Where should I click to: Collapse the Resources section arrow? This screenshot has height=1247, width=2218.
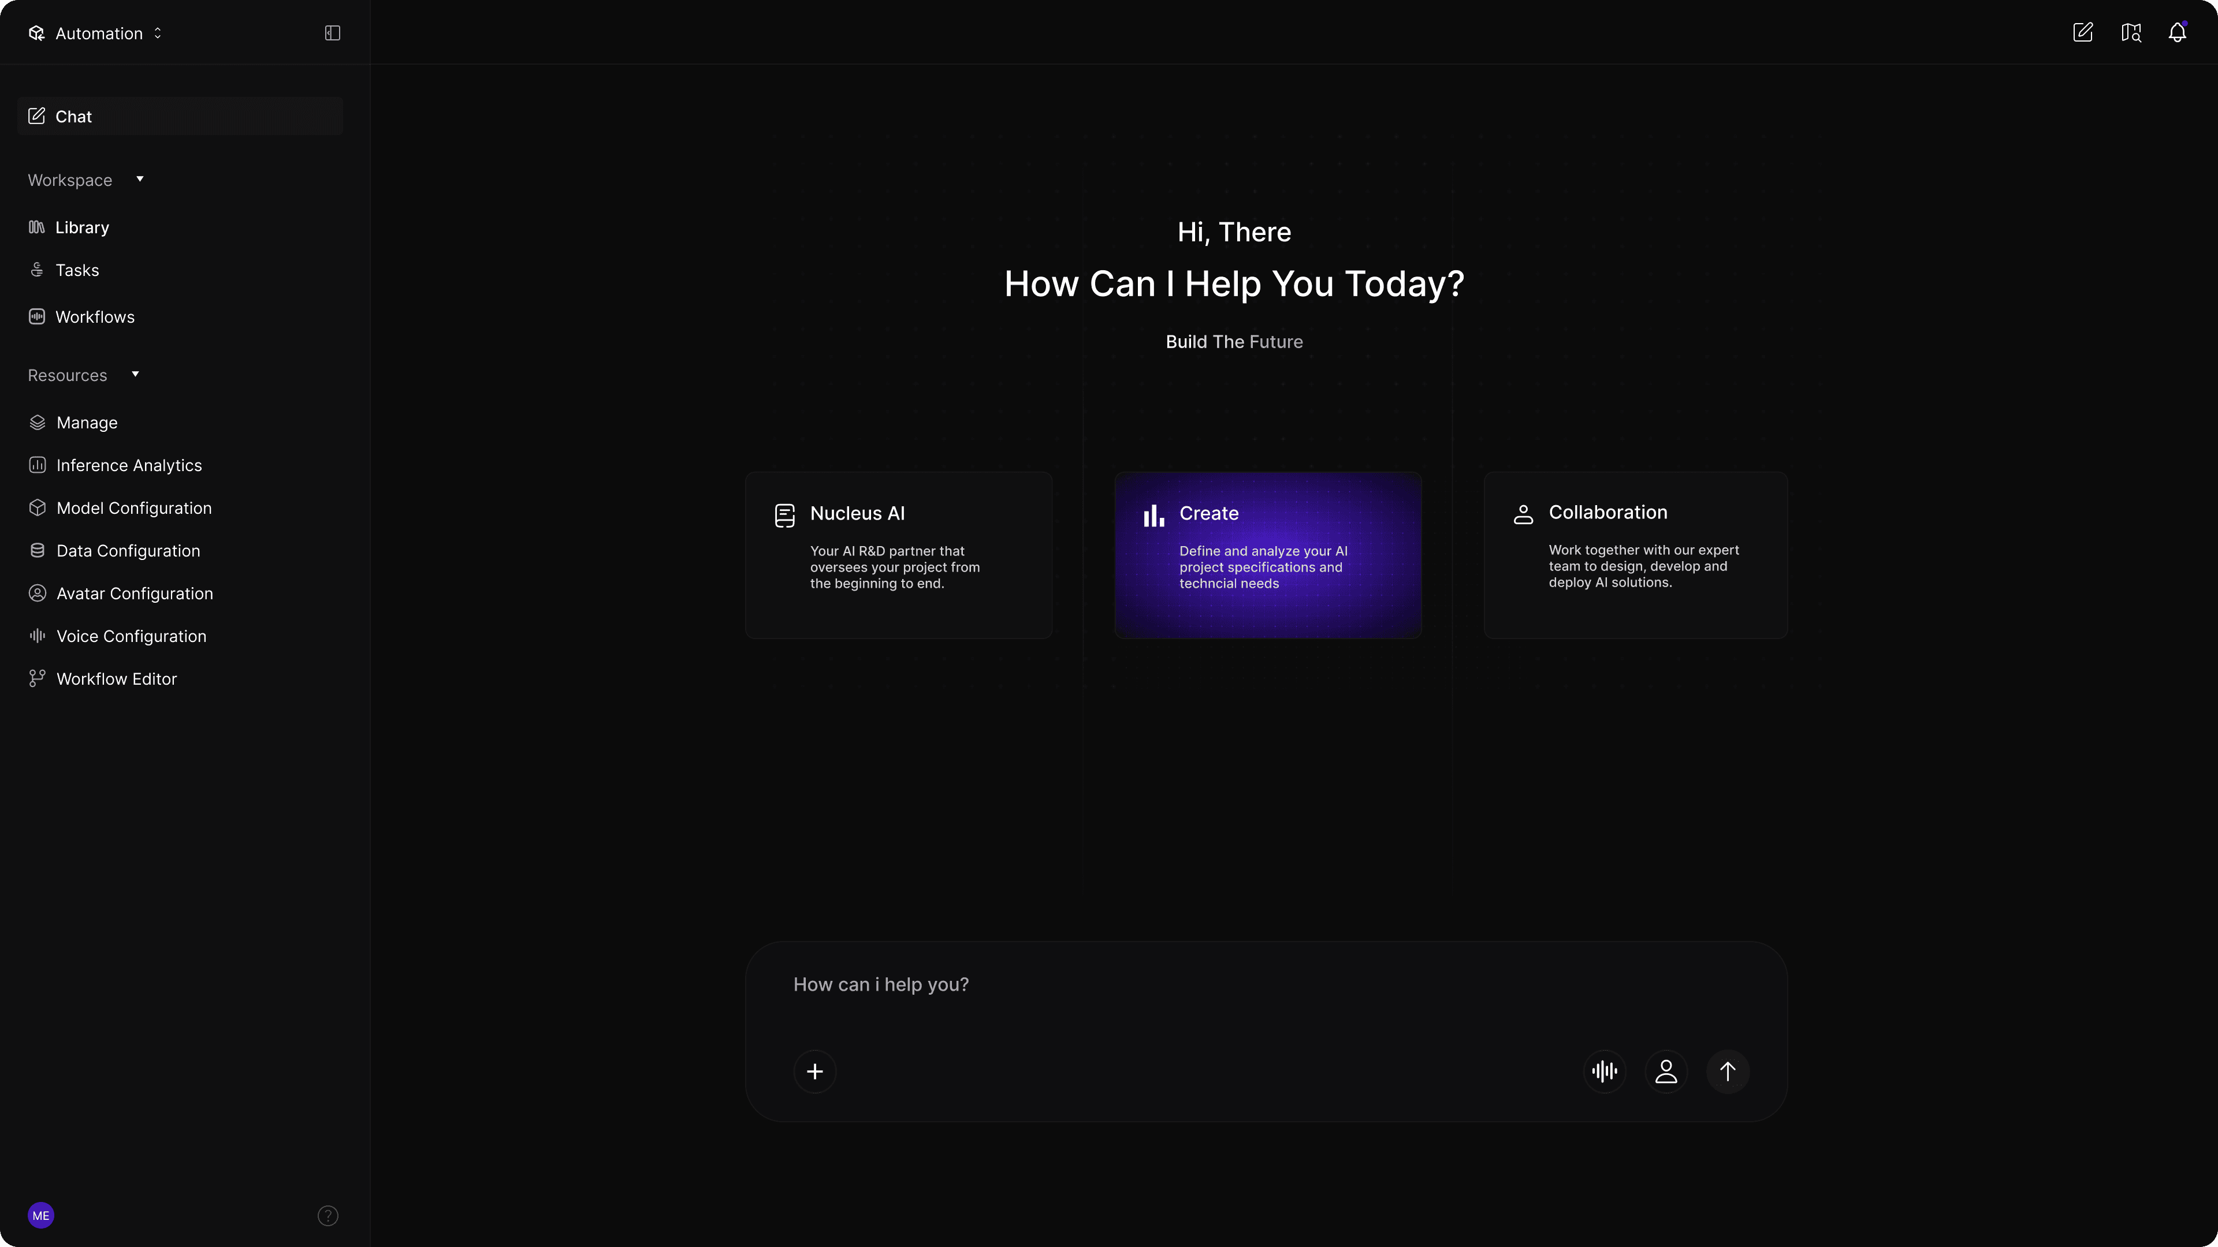pyautogui.click(x=135, y=374)
